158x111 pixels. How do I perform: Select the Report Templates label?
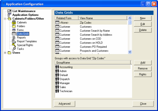pyautogui.click(x=27, y=41)
